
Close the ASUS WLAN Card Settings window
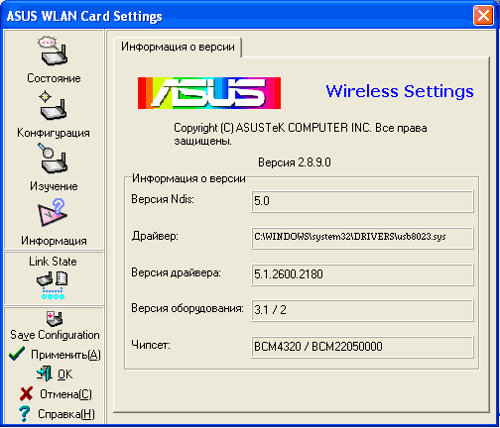[483, 15]
